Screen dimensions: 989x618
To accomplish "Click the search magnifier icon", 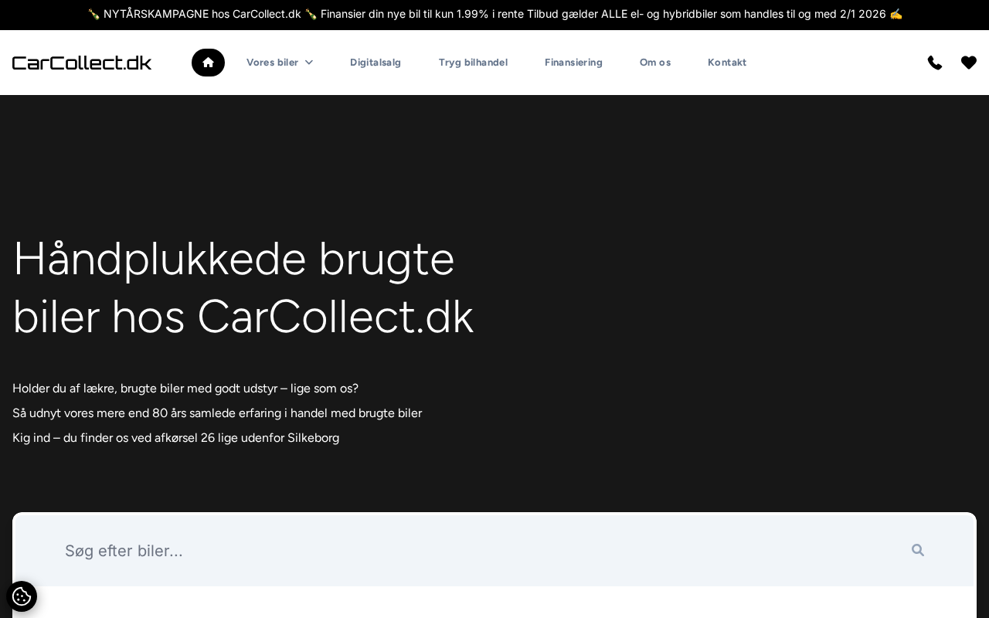I will pos(918,550).
